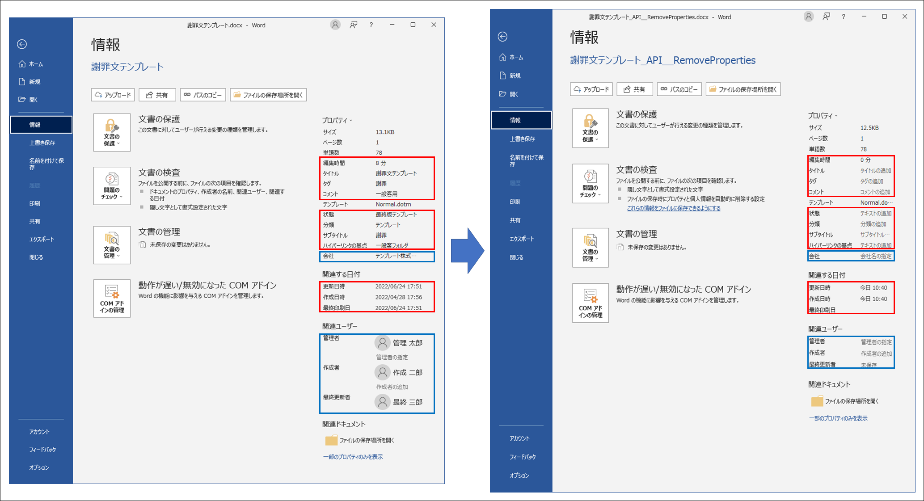Click 閉じる in the right window sidebar
This screenshot has width=924, height=501.
pos(516,257)
